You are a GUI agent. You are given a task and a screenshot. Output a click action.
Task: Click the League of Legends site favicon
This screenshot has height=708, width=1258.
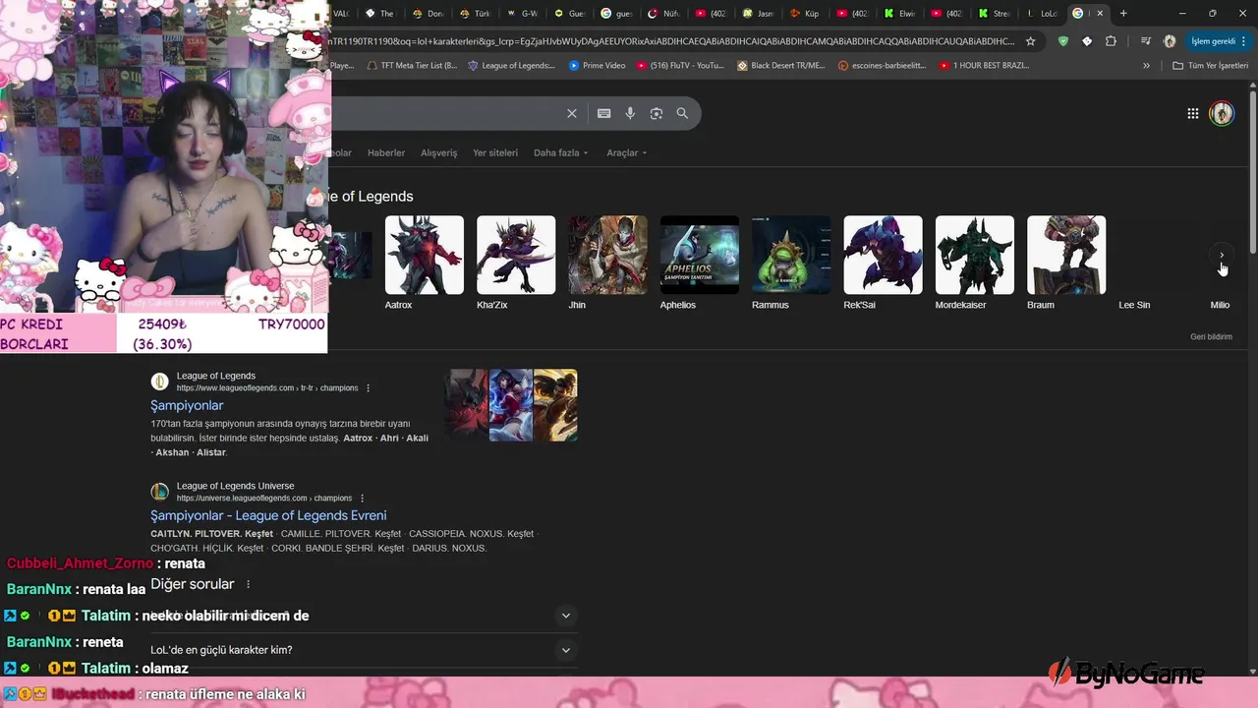159,382
